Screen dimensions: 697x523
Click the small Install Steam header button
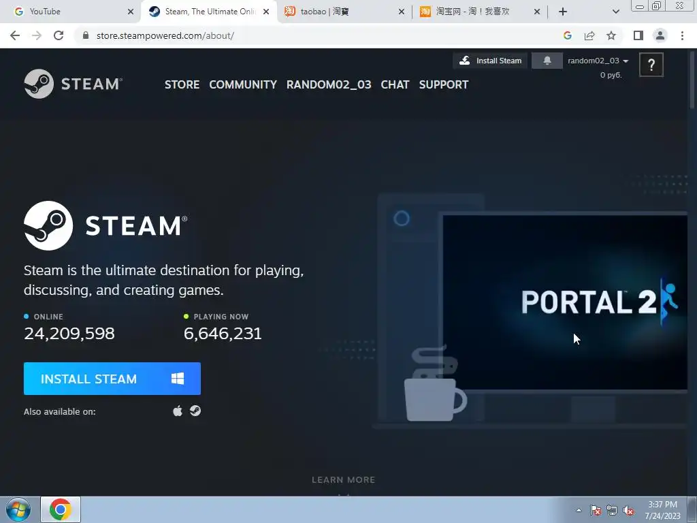490,61
